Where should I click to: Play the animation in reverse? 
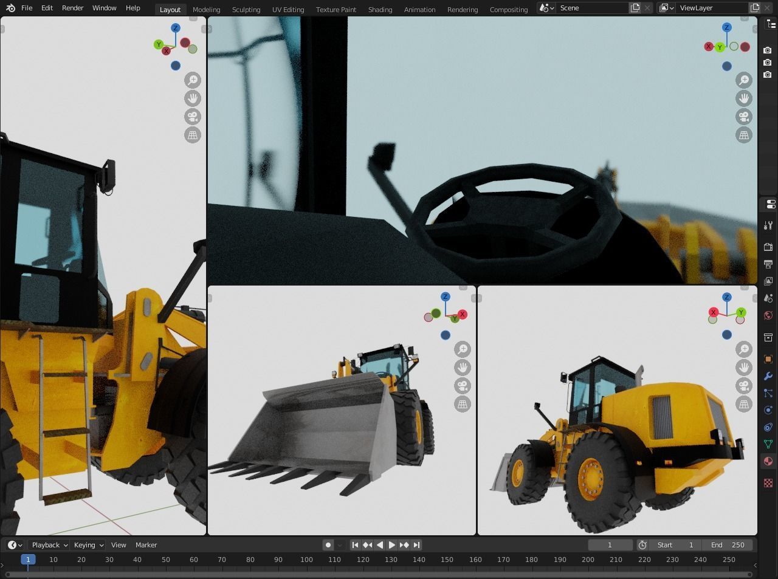tap(380, 545)
